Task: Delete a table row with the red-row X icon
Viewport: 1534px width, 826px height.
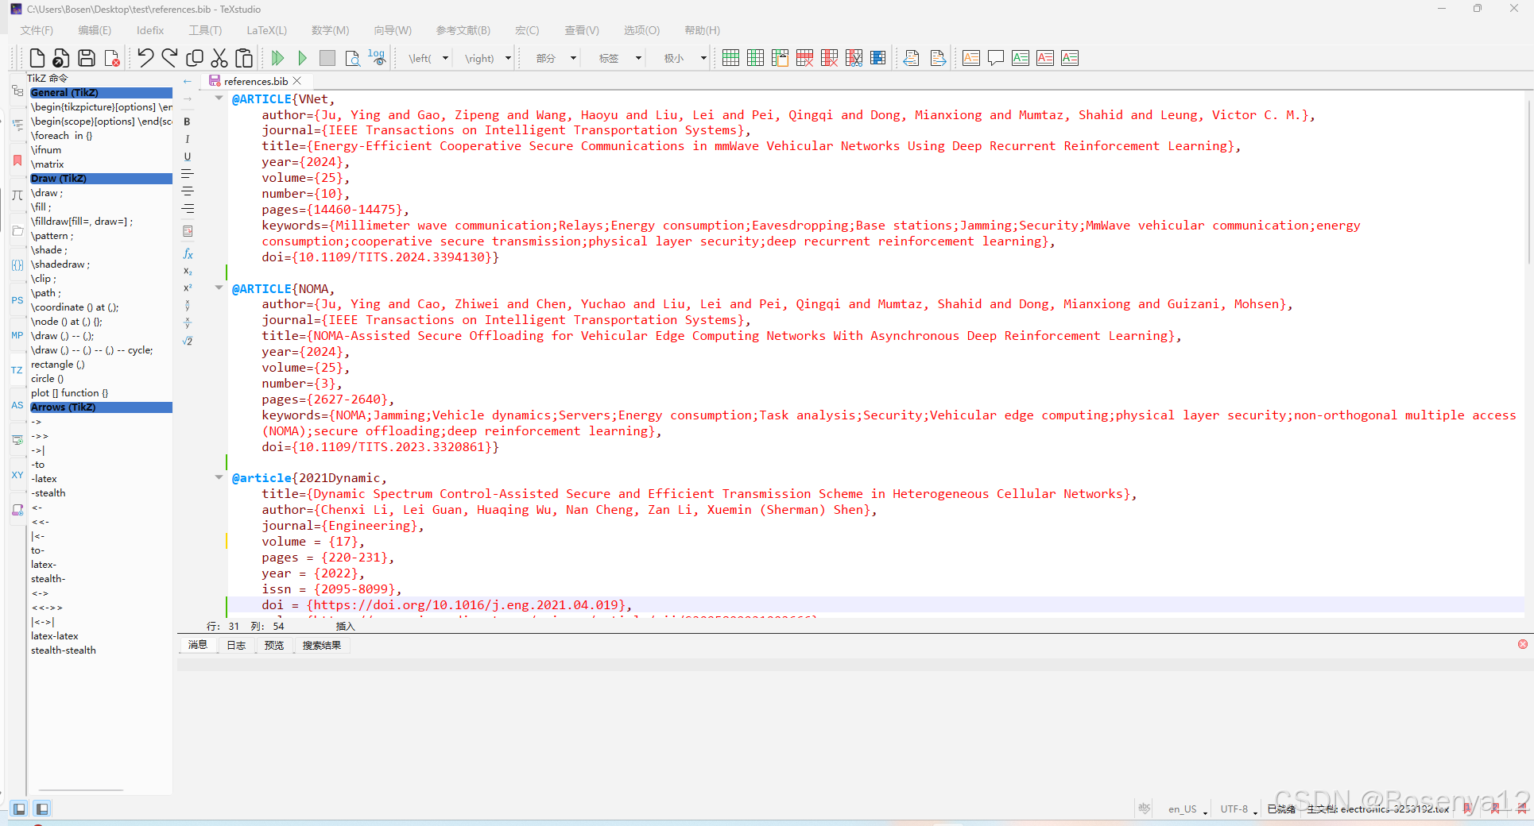Action: 804,58
